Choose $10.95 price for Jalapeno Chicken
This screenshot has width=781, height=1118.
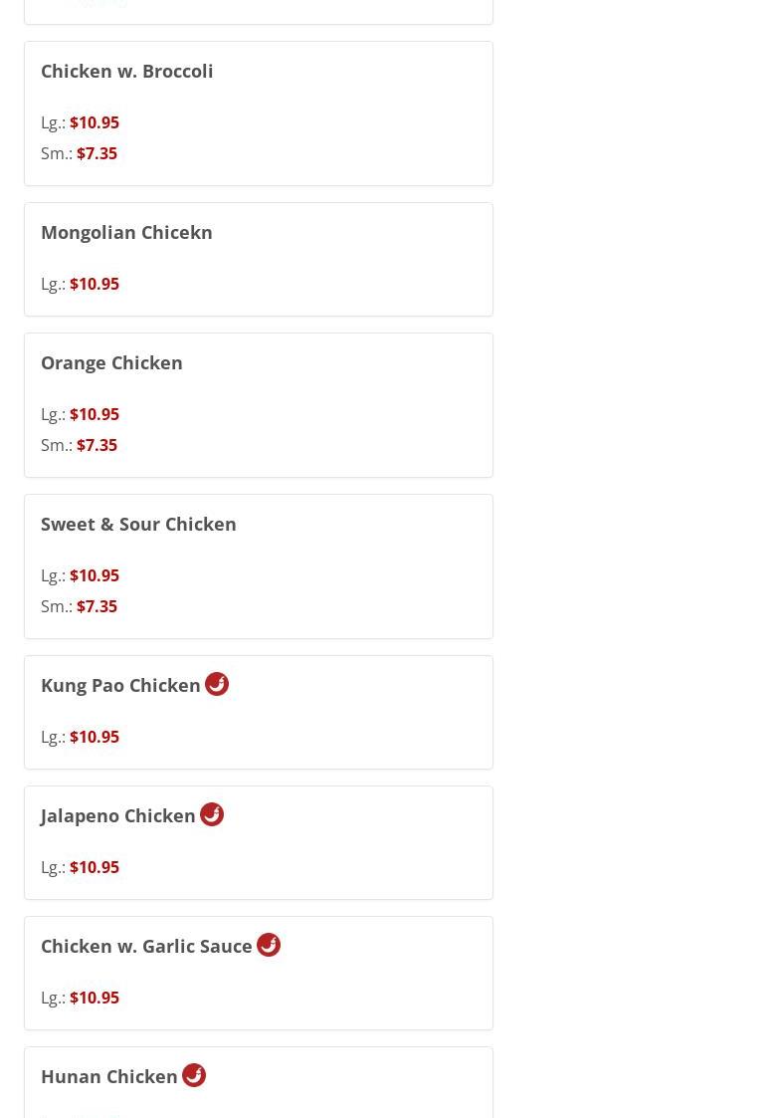pyautogui.click(x=95, y=867)
